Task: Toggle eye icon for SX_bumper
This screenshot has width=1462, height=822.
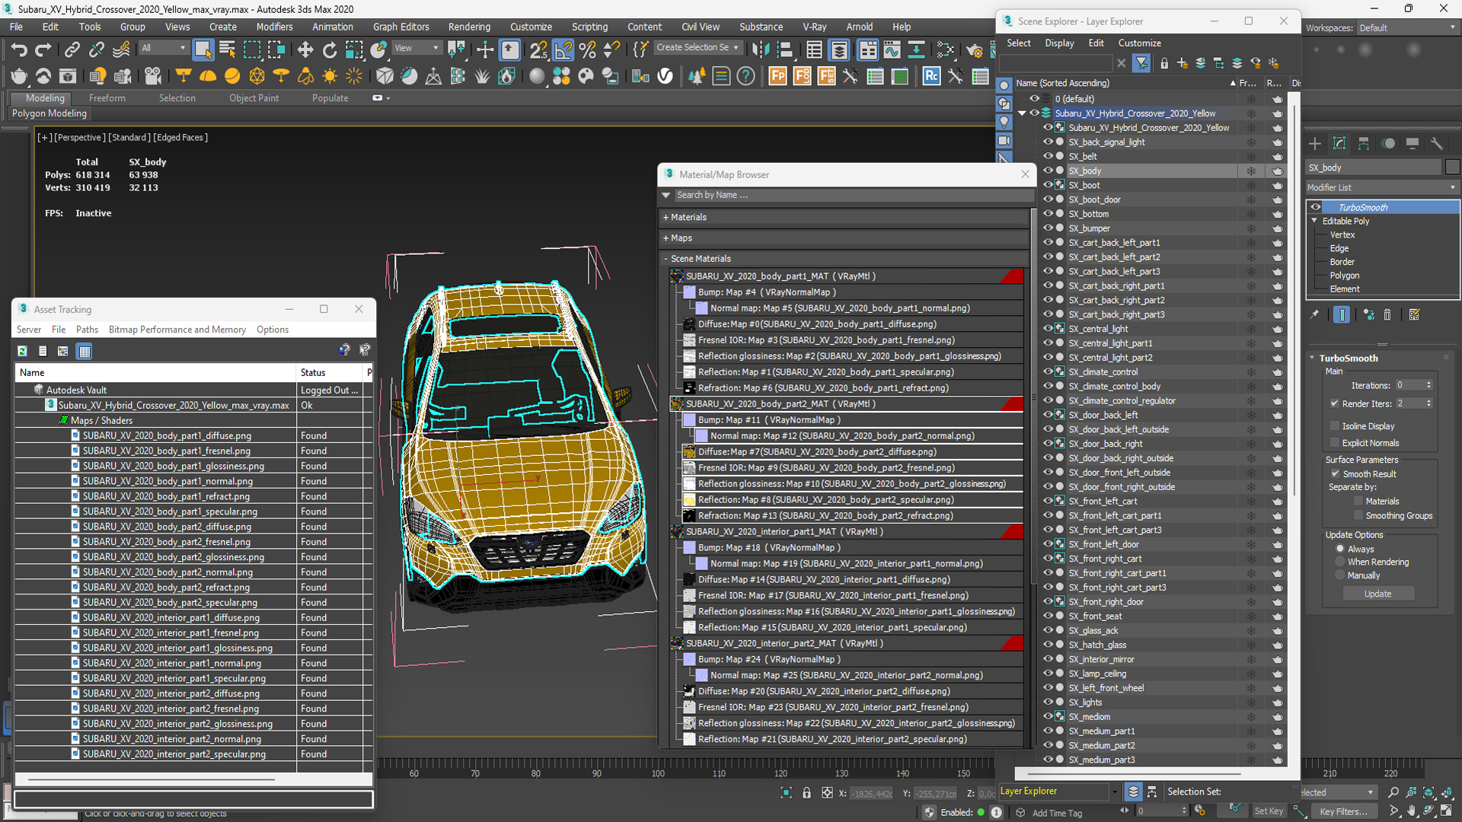Action: pyautogui.click(x=1048, y=228)
